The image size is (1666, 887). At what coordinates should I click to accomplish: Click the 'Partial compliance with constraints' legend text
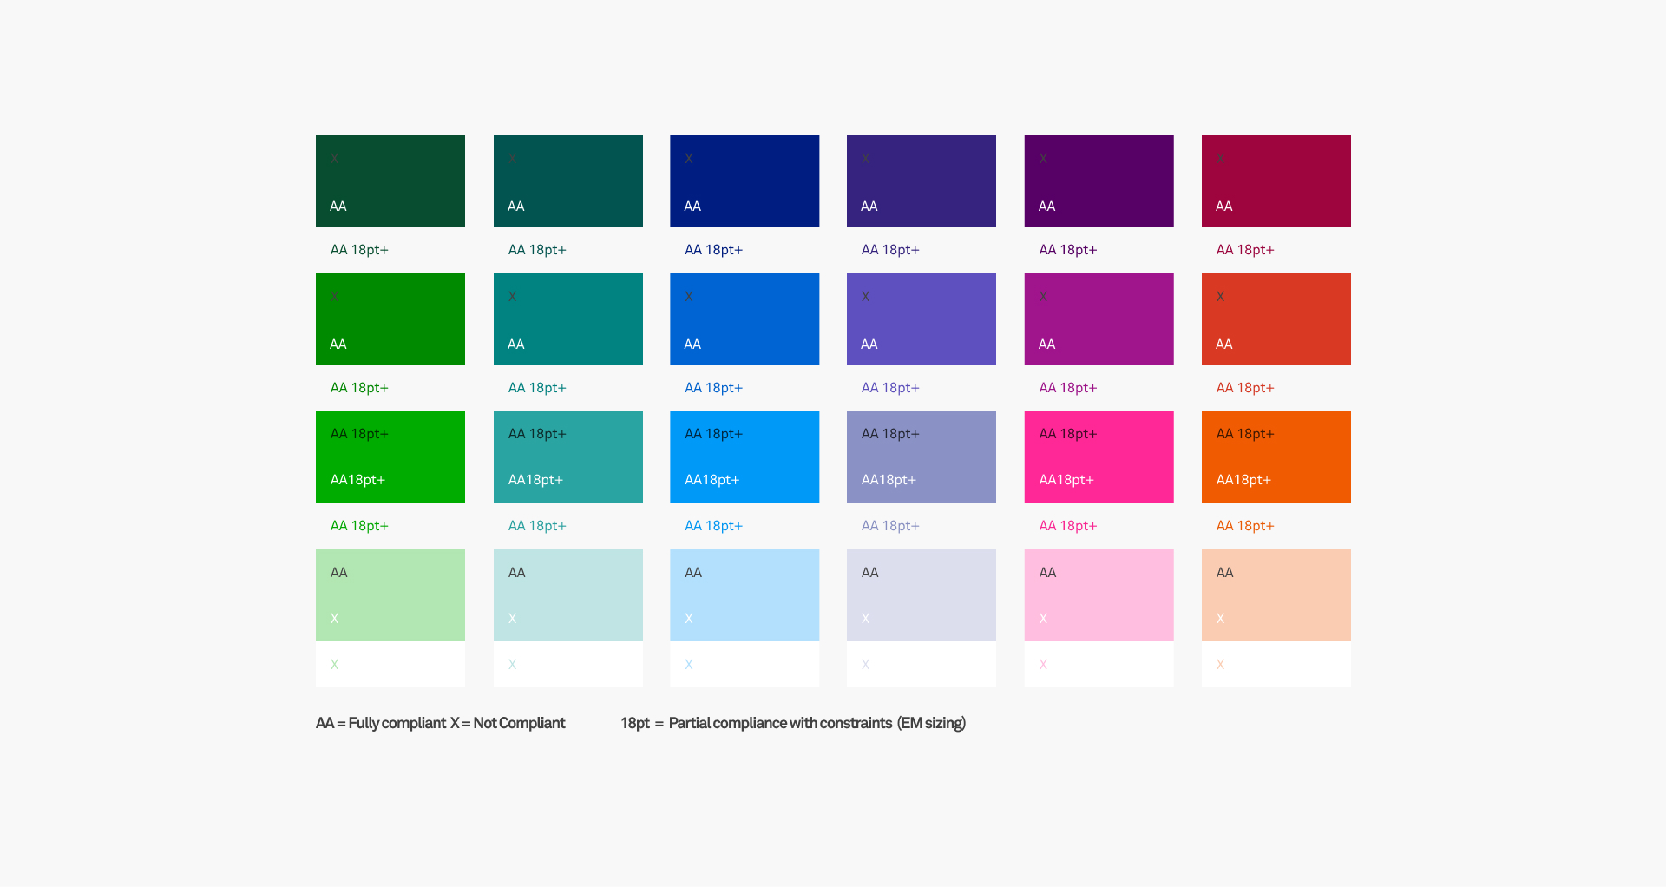(780, 723)
